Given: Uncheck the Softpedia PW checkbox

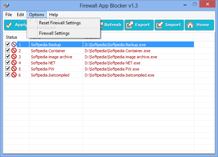Looking at the screenshot, I should pyautogui.click(x=8, y=69).
